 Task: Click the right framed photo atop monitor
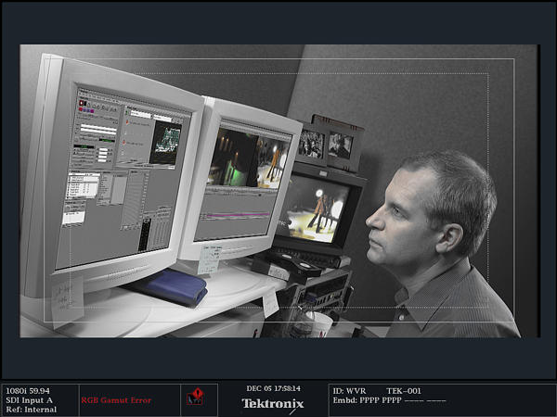[x=341, y=145]
